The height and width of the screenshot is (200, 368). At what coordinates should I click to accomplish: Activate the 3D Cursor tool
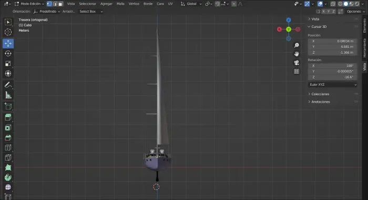(x=8, y=32)
